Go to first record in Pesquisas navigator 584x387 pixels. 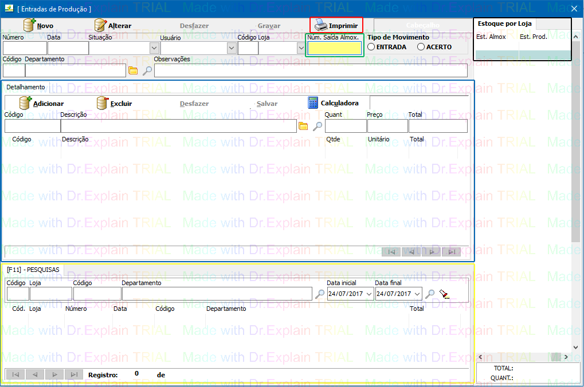(x=15, y=374)
